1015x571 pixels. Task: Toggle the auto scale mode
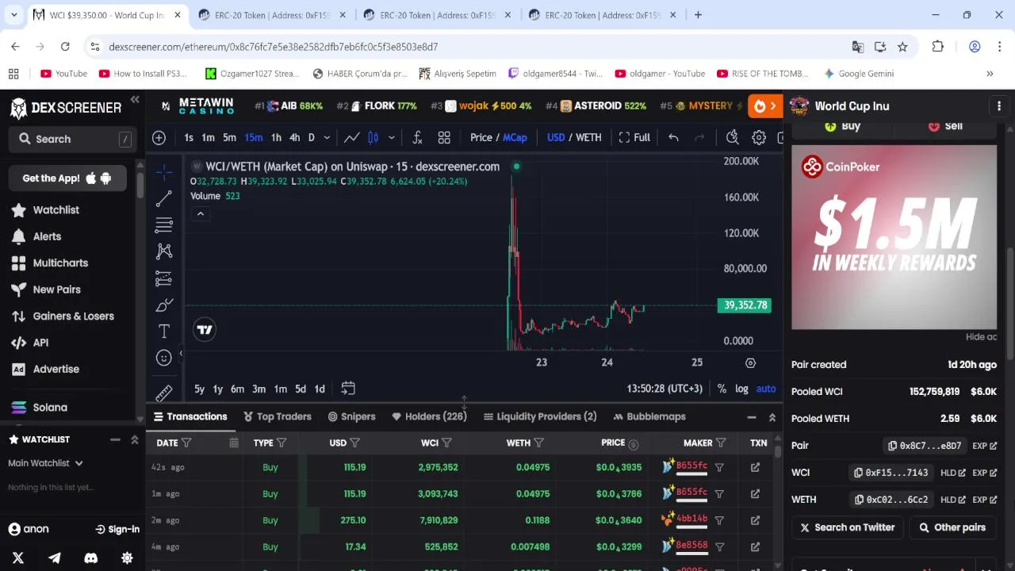click(x=766, y=389)
